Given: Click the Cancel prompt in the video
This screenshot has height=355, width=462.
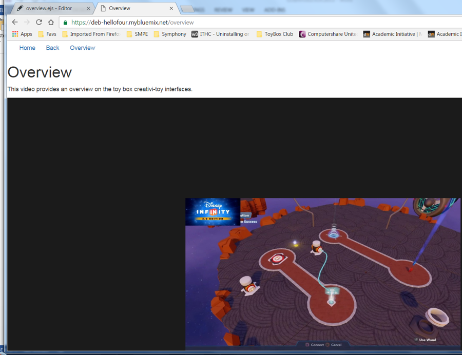Looking at the screenshot, I should pos(334,345).
